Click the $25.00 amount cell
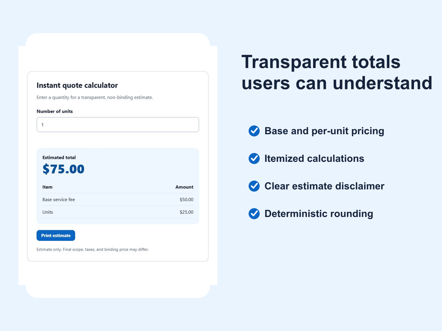 [186, 212]
